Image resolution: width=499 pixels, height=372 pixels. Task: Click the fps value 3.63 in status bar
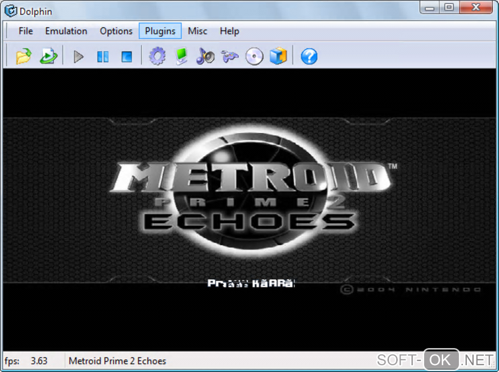39,361
